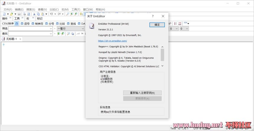
Task: Open the 帮助(H) menu
Action: [x=100, y=9]
